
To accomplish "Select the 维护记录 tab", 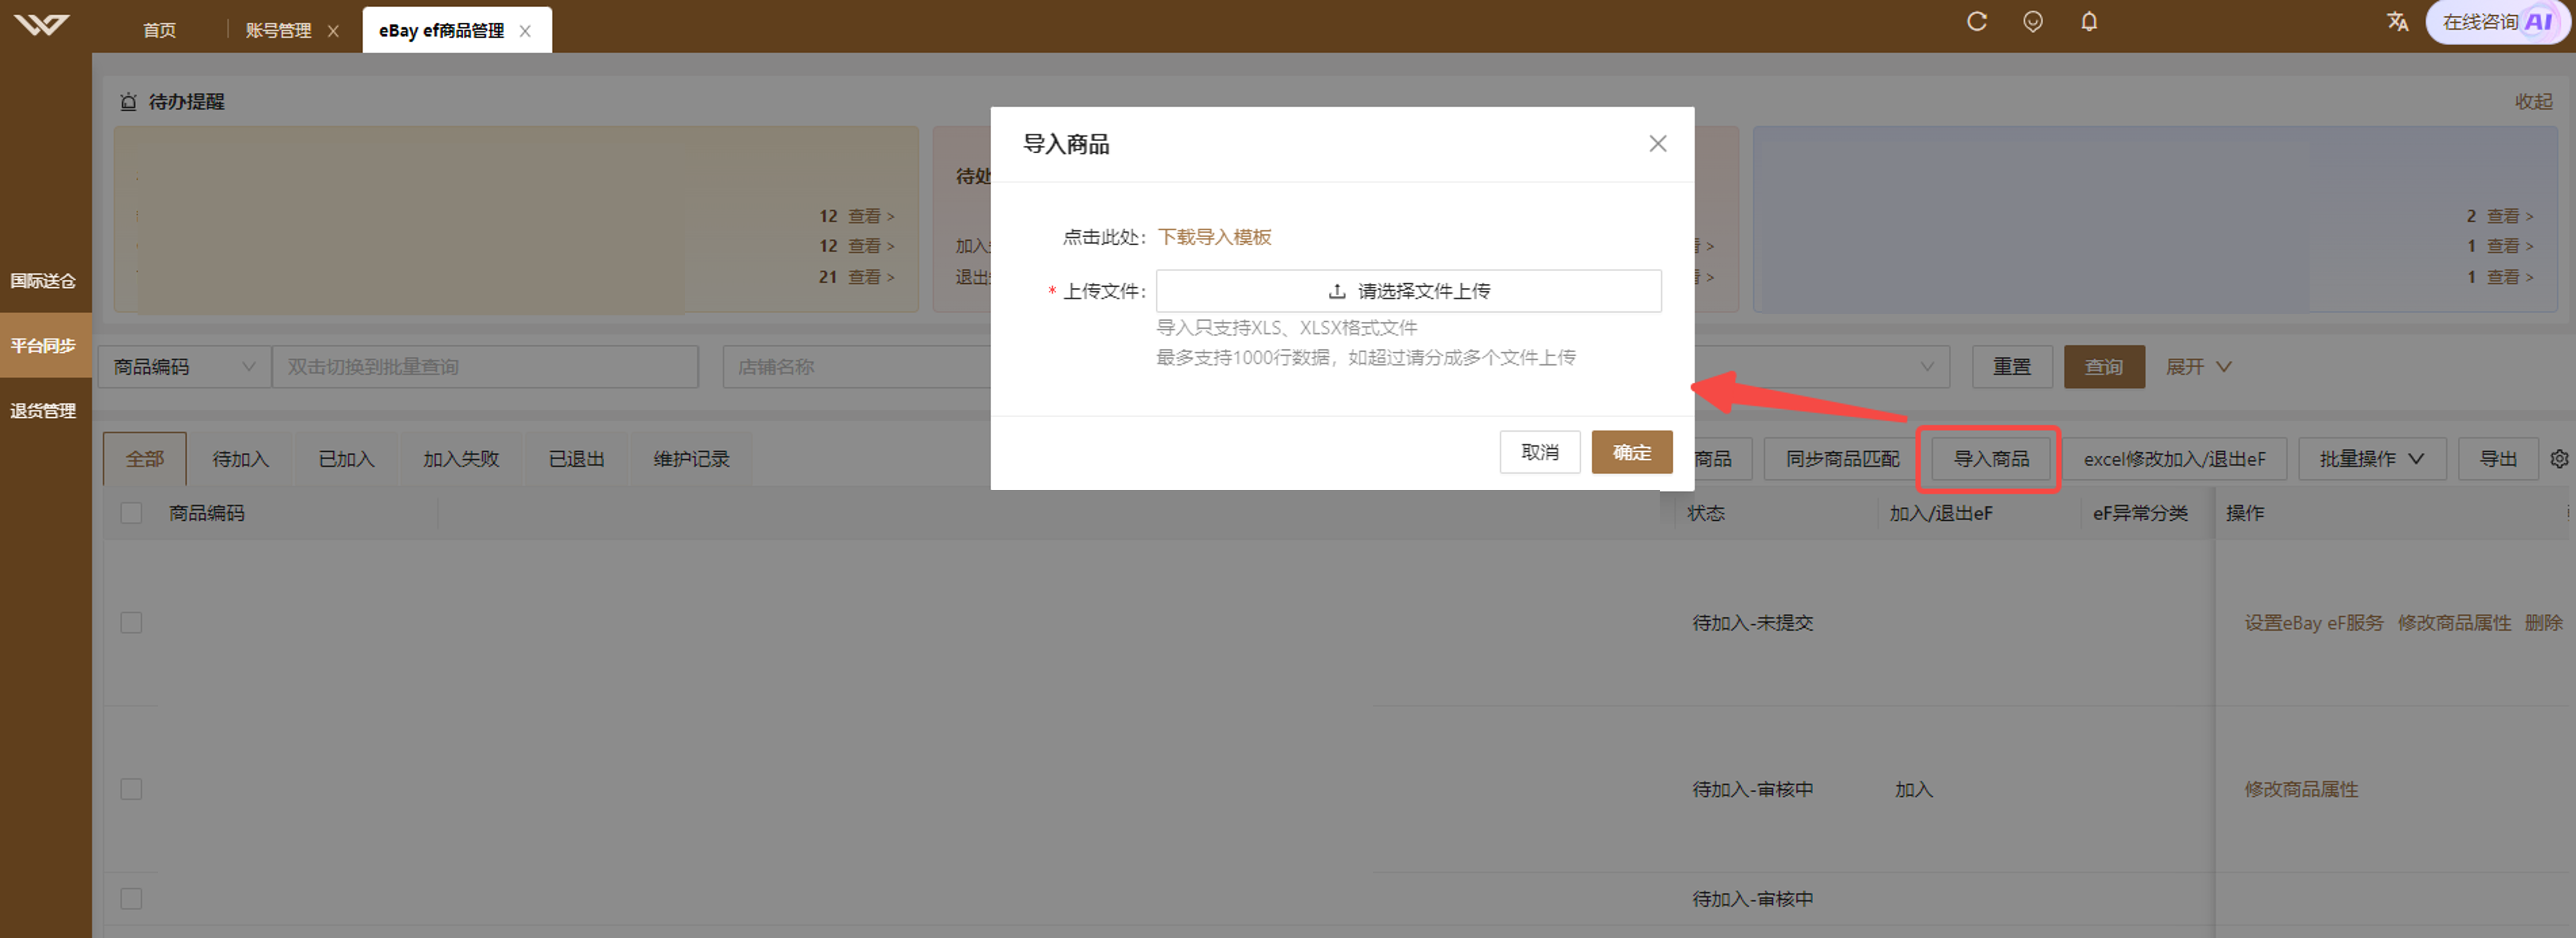I will click(691, 458).
